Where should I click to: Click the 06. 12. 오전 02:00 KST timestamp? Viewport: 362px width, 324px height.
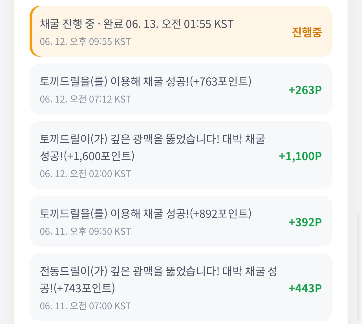[x=85, y=174]
